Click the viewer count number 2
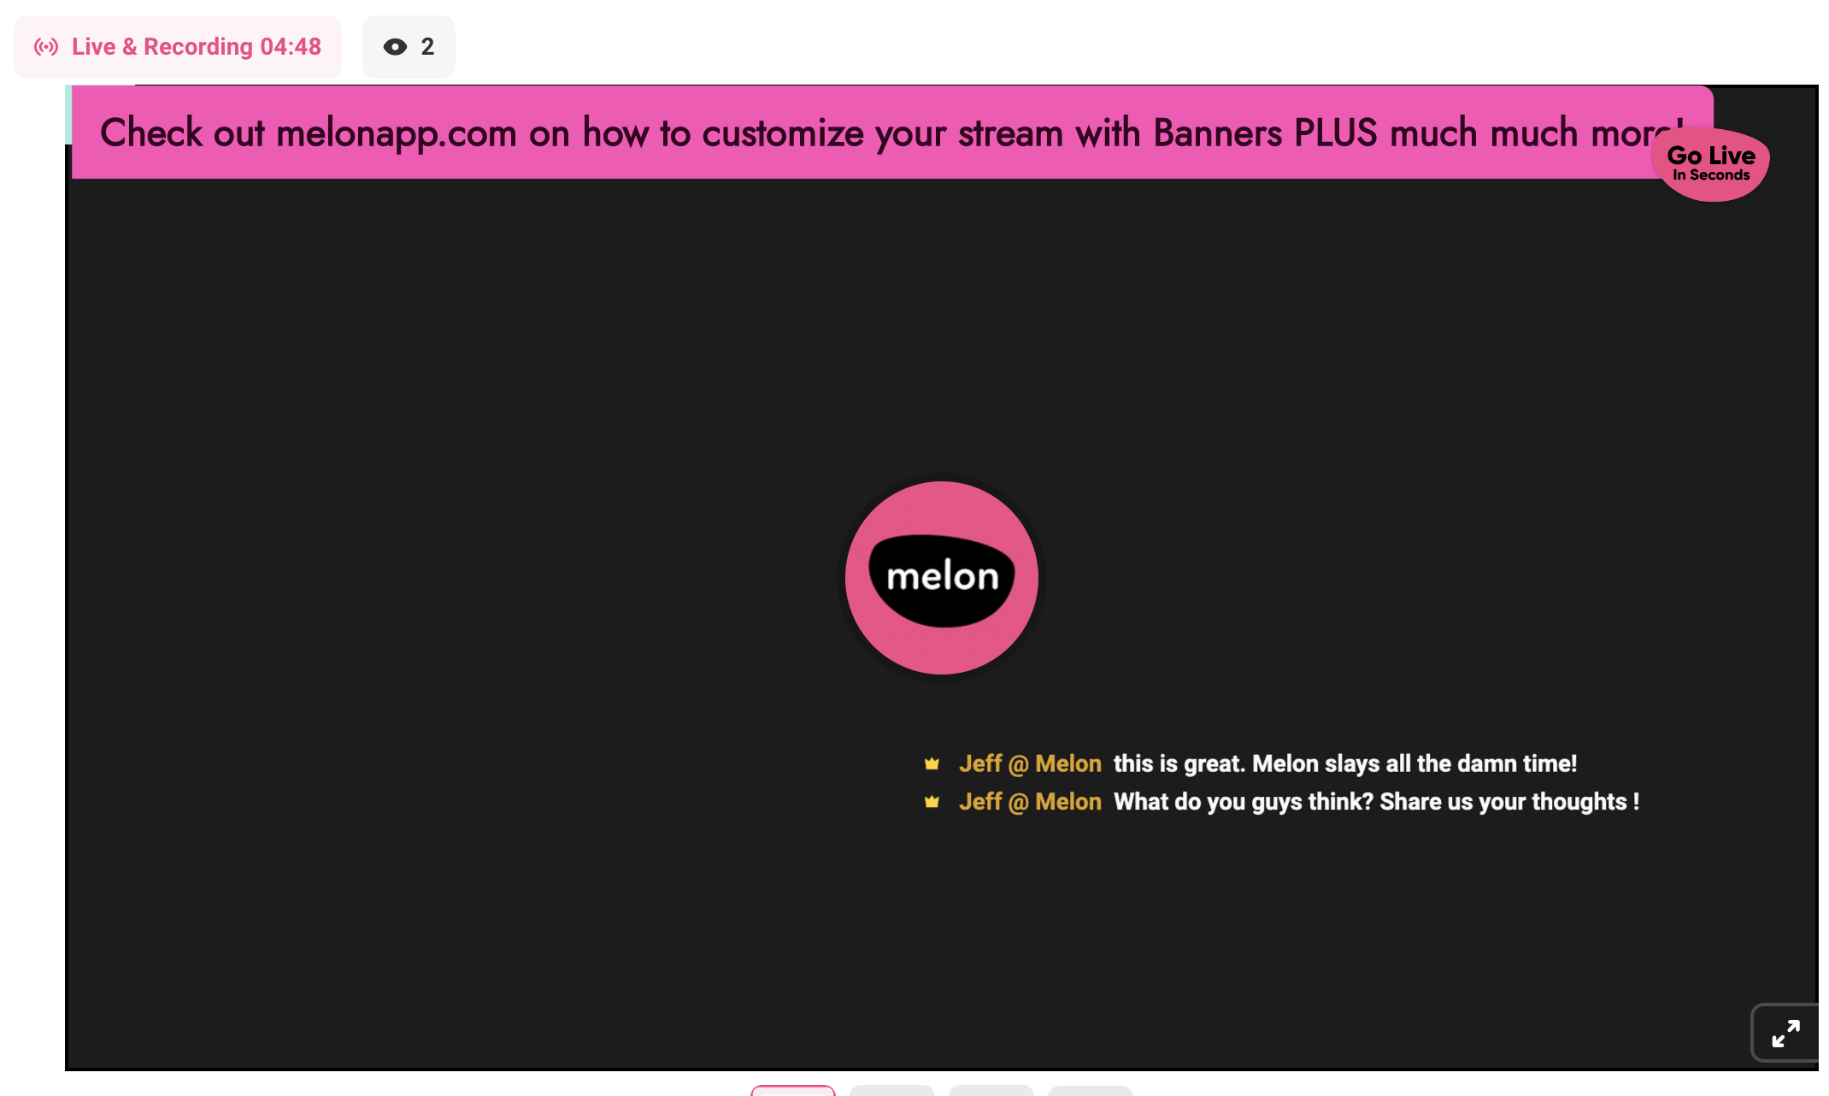 pyautogui.click(x=427, y=47)
